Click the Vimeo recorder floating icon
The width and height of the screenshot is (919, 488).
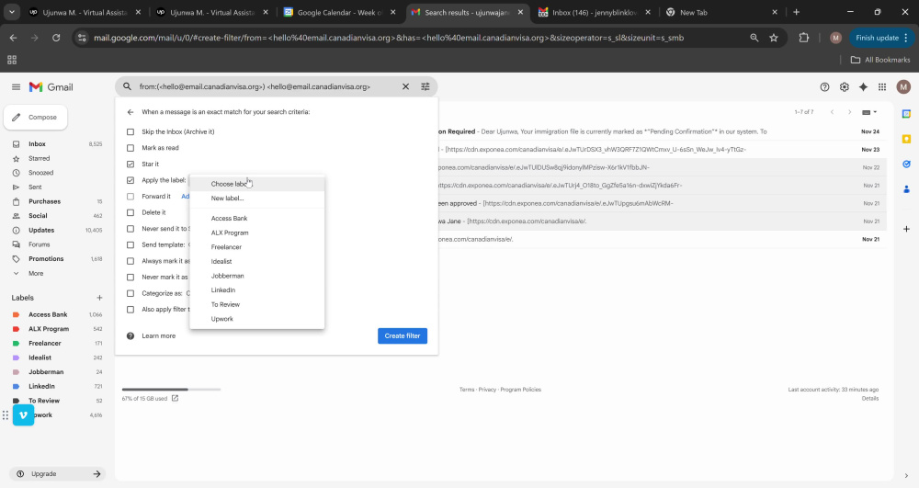(x=24, y=414)
